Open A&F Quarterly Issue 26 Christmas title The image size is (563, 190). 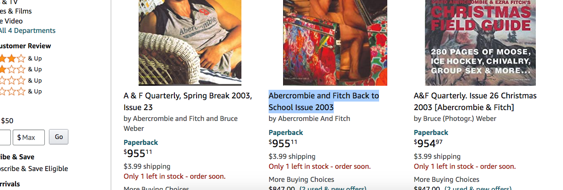(x=475, y=102)
